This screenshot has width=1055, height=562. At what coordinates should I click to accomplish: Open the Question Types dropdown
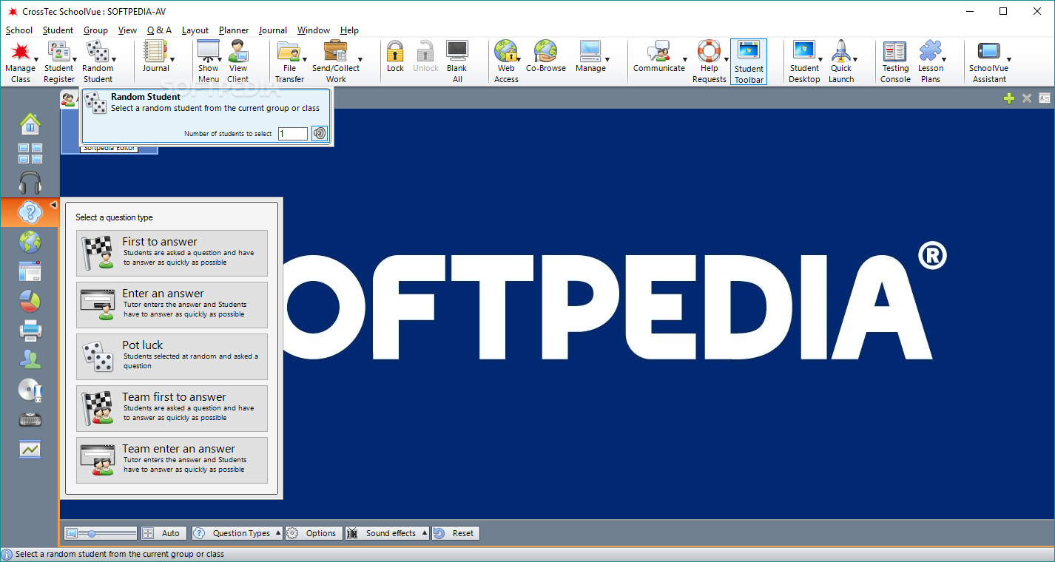[237, 533]
